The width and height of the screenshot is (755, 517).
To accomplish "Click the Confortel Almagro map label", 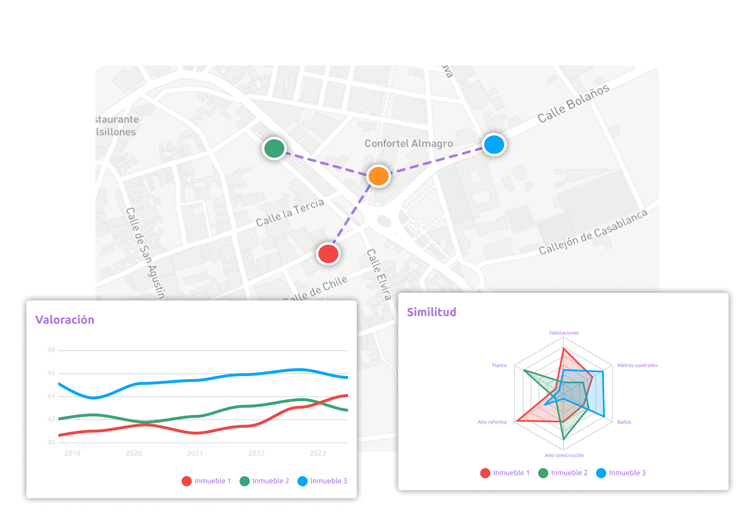I will (408, 143).
